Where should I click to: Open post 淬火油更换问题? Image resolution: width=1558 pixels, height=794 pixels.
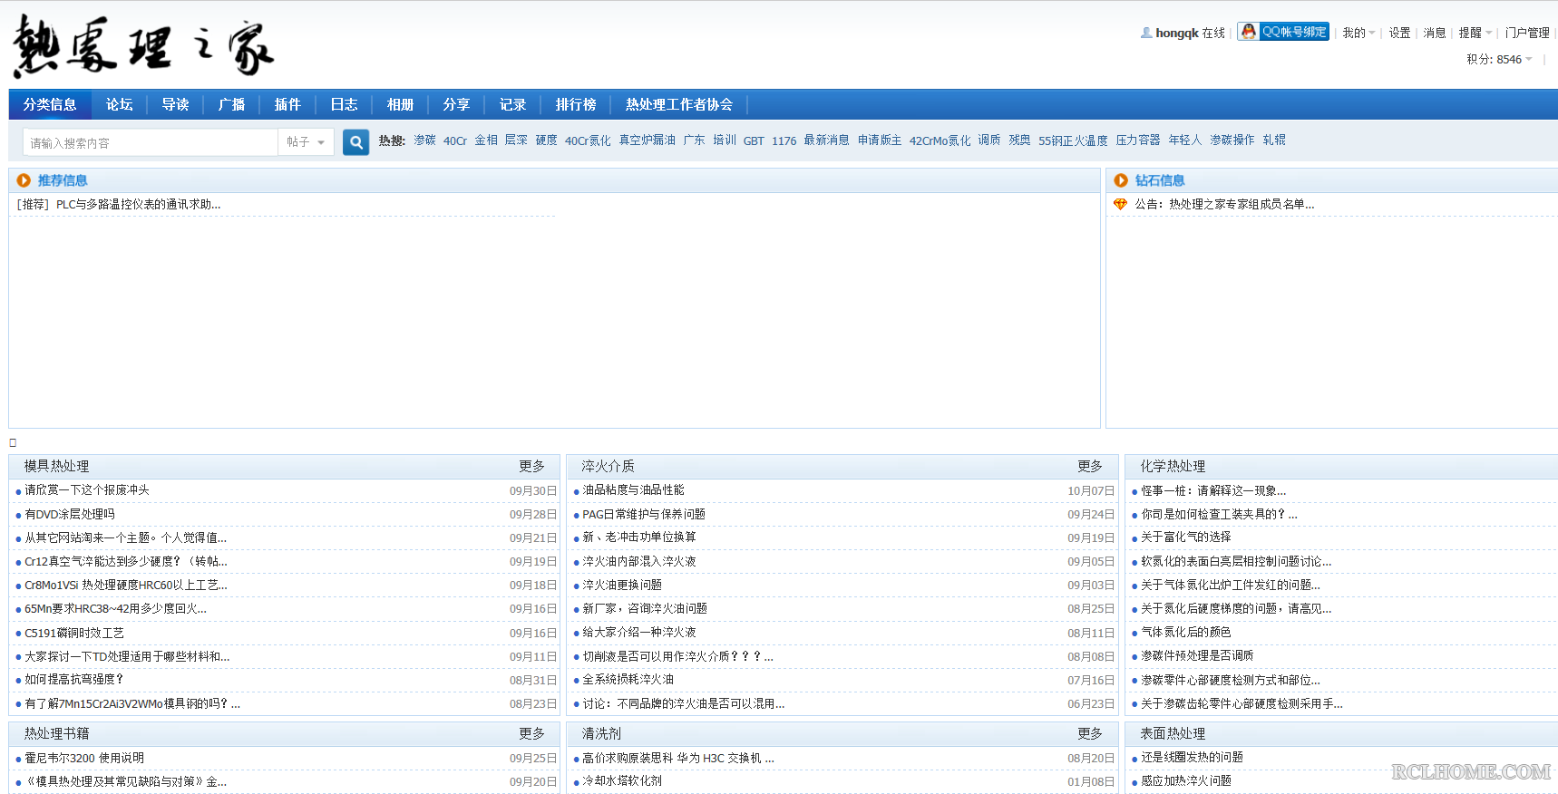(x=622, y=586)
